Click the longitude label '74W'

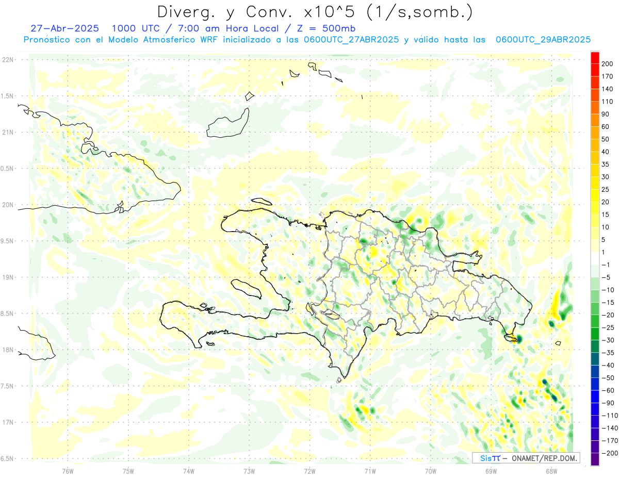click(x=189, y=471)
